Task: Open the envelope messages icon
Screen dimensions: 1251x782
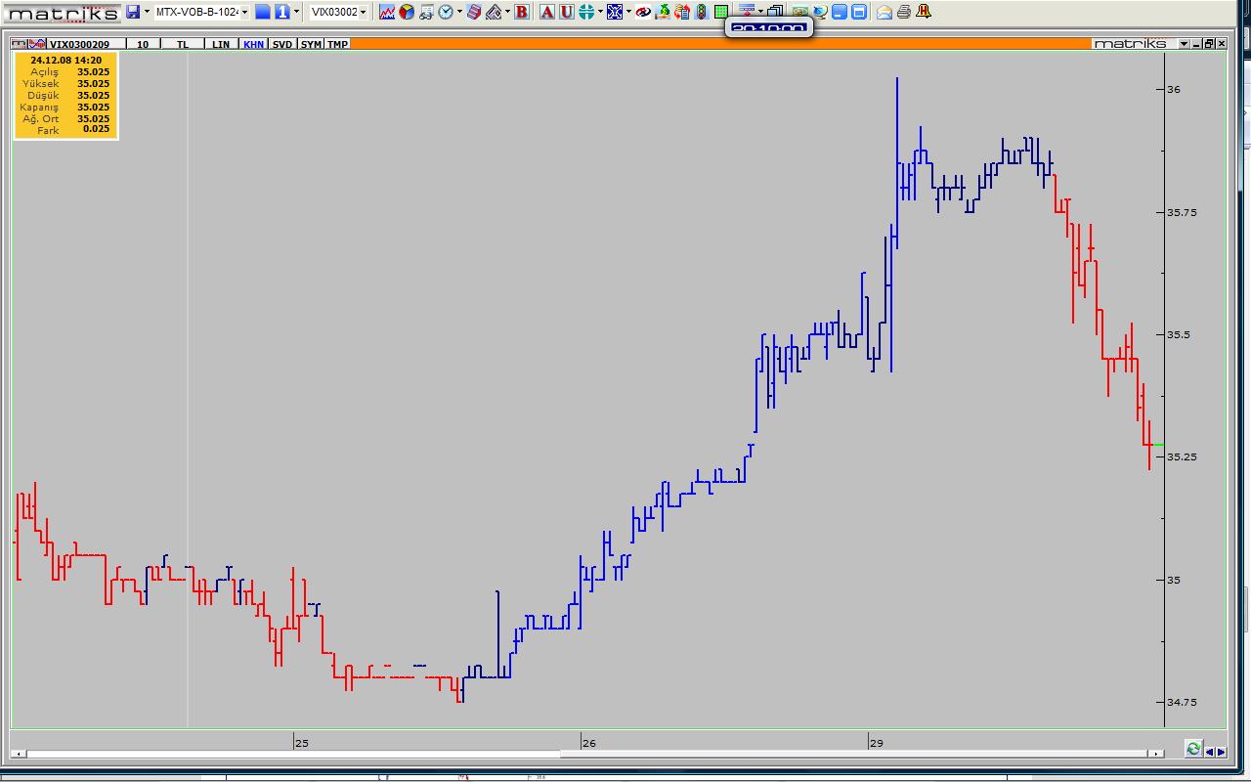Action: pyautogui.click(x=884, y=12)
